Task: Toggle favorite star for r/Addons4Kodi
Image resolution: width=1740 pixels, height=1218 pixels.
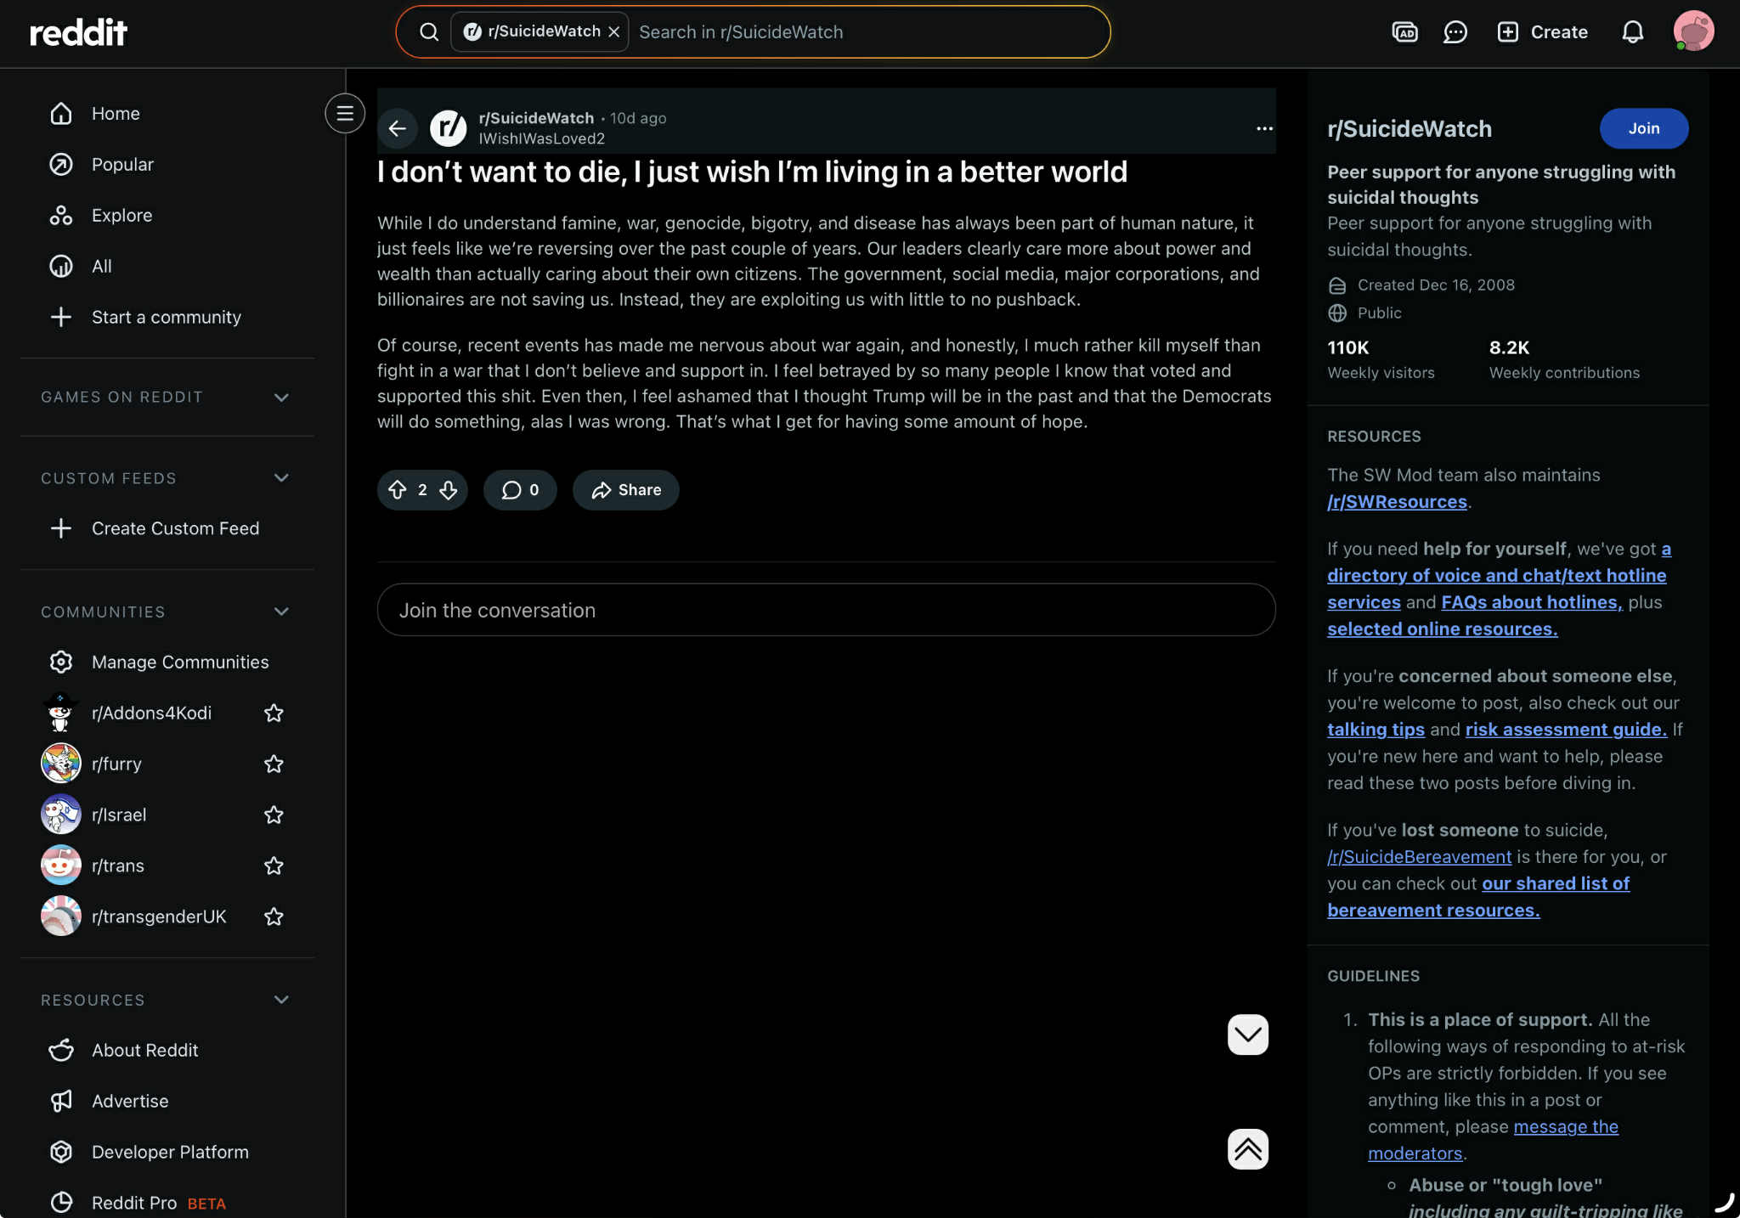Action: pos(274,713)
